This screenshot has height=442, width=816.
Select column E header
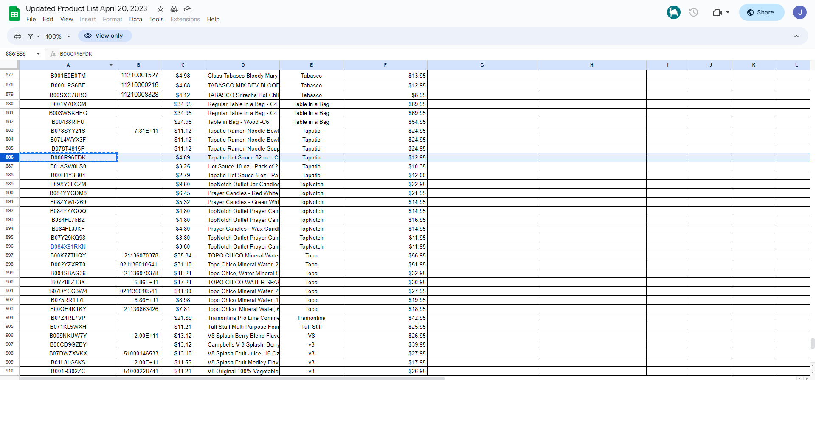311,65
